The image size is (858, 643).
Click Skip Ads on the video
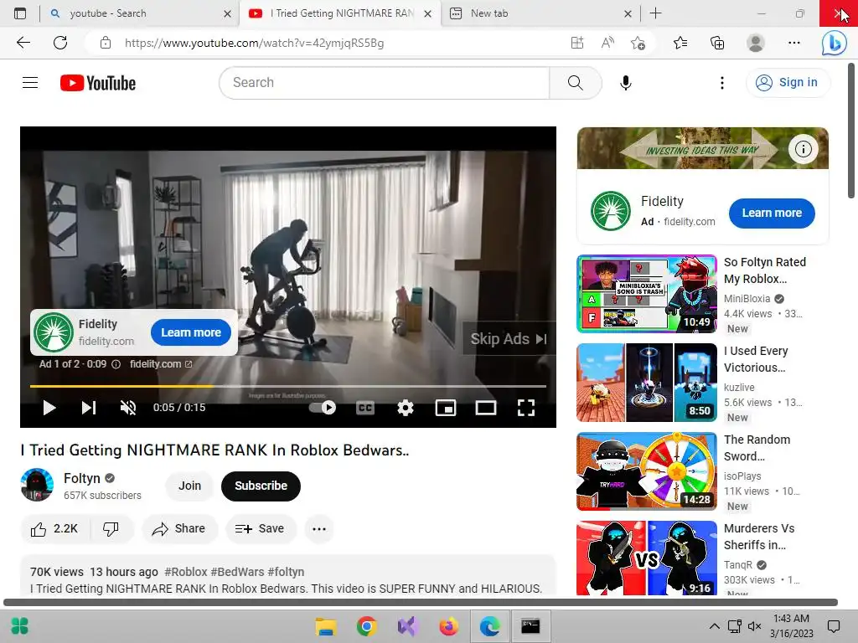point(509,339)
